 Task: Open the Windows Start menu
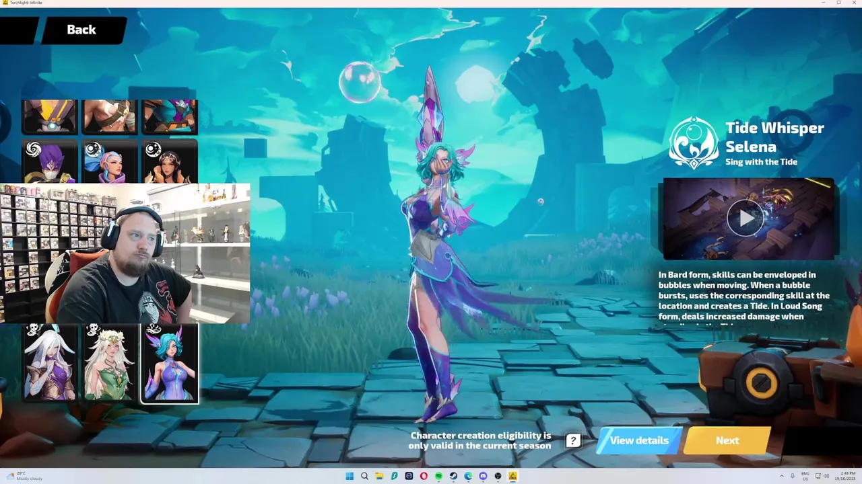[350, 477]
